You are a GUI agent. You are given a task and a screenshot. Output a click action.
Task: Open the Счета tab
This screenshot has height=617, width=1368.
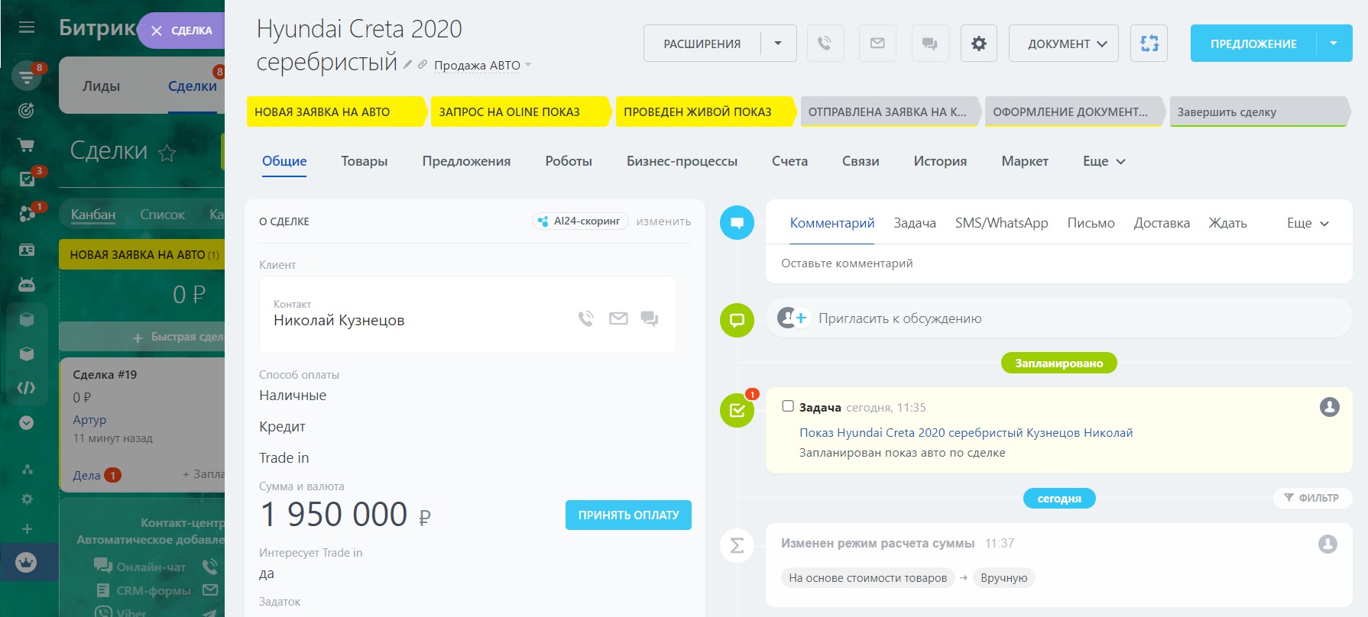[x=789, y=161]
